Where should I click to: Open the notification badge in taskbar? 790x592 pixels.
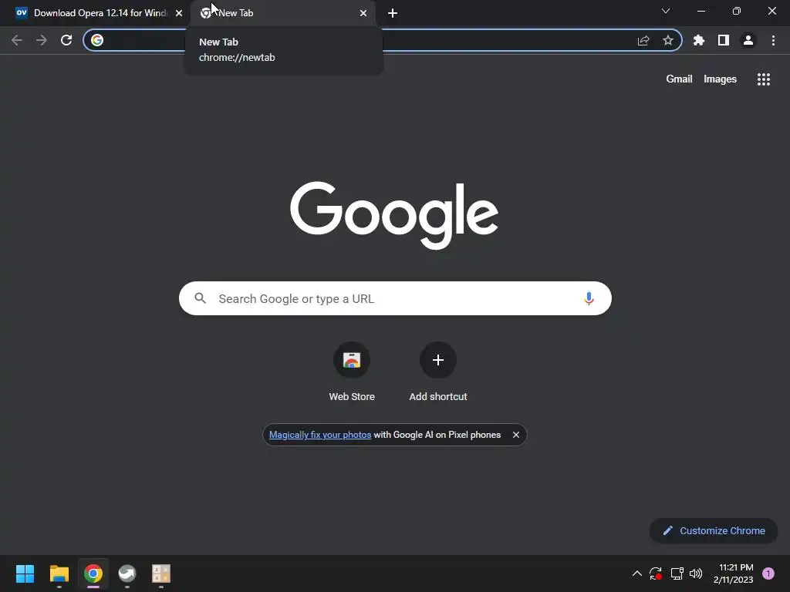(x=768, y=573)
